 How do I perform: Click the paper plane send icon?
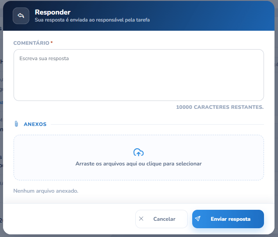198,219
